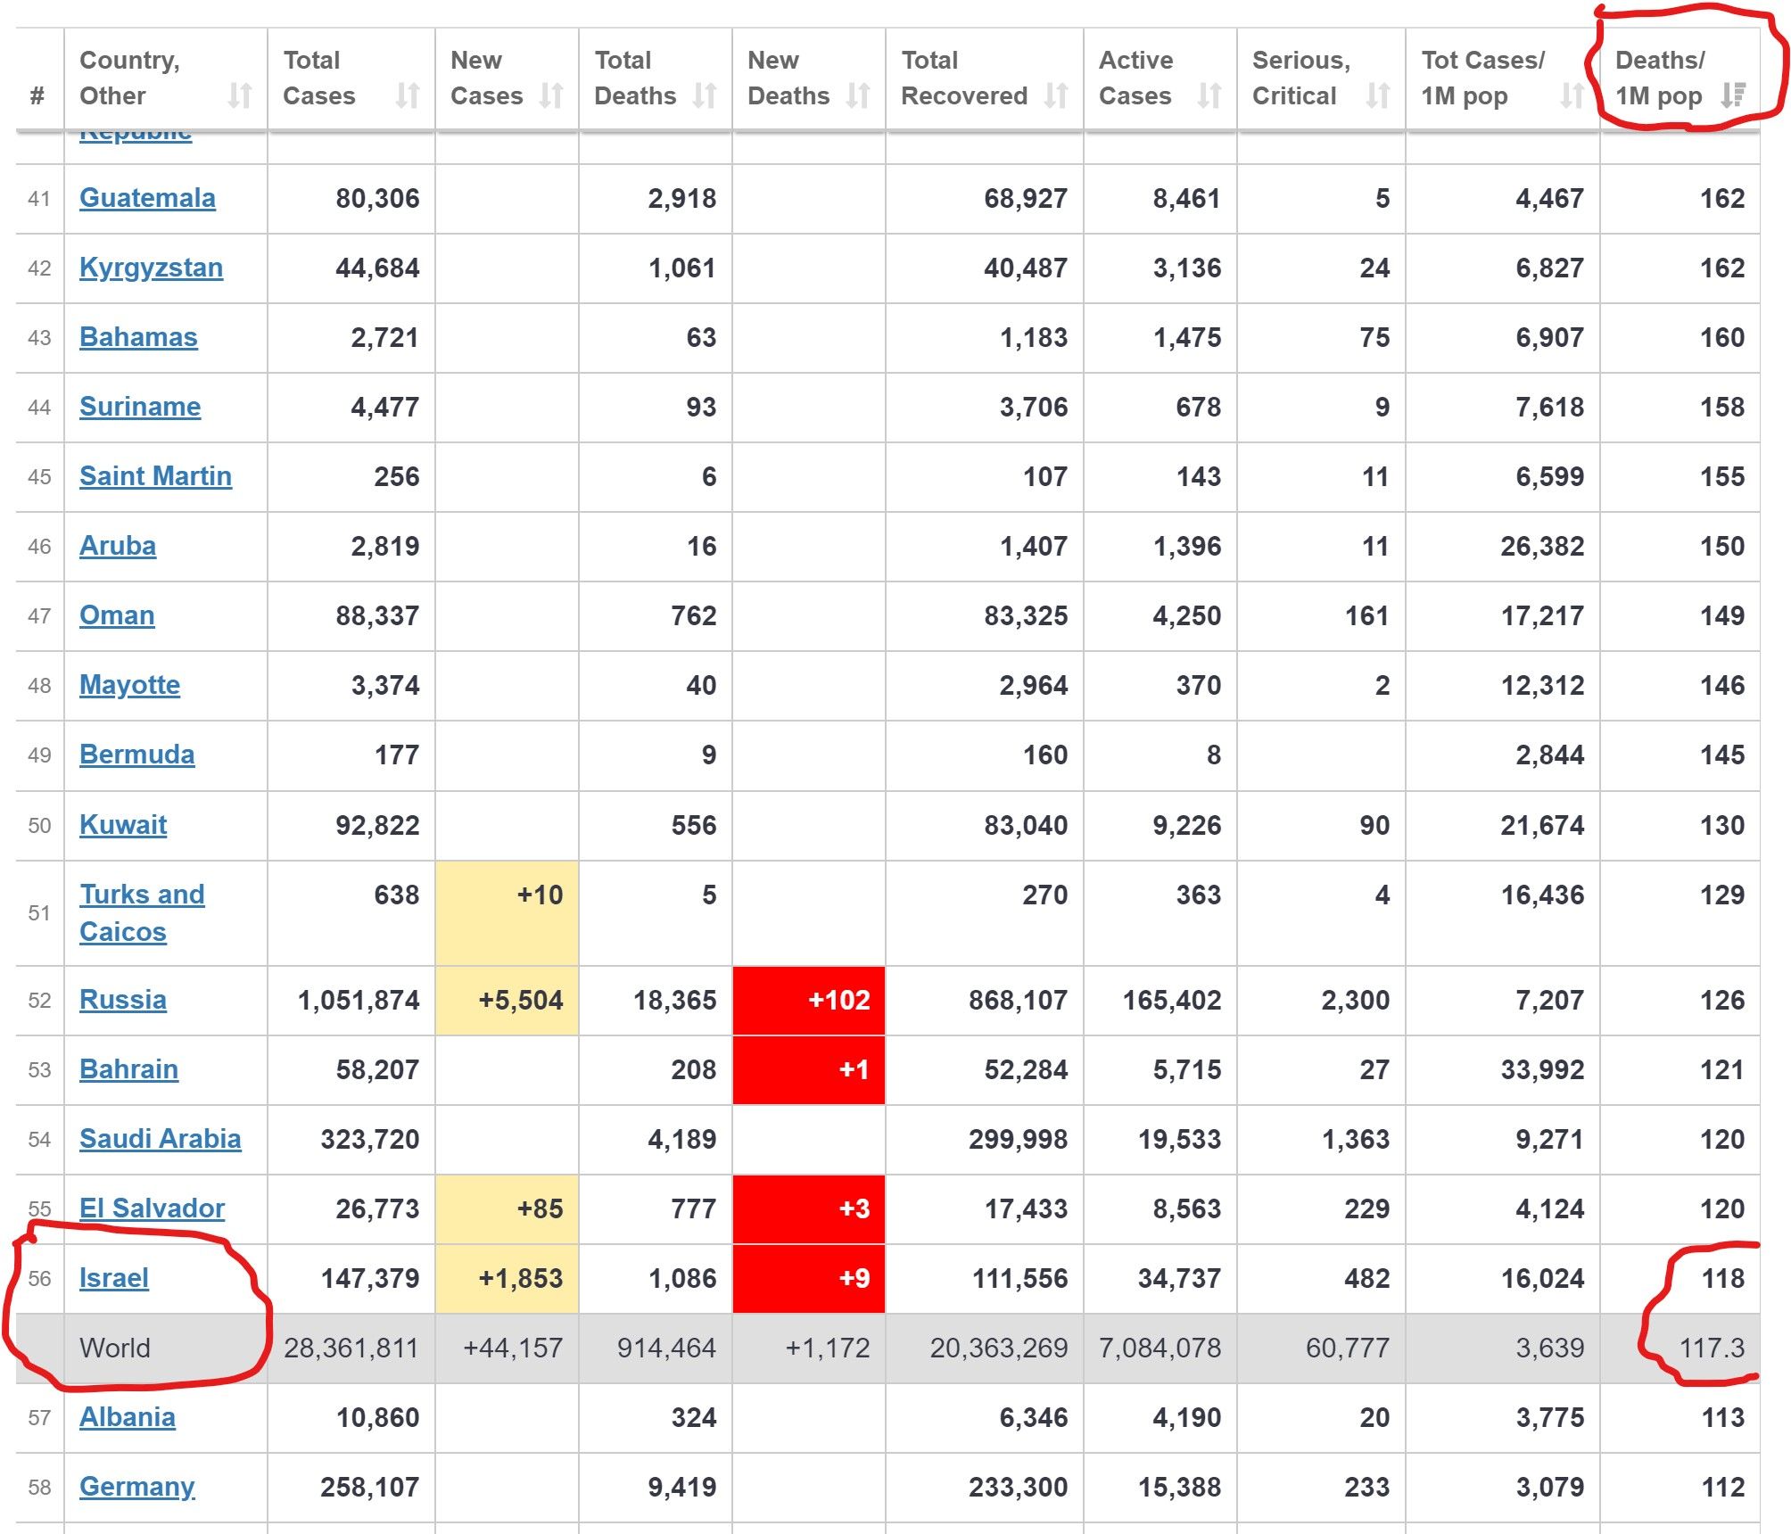Open the Germany country link
Screen dimensions: 1791x1534
136,1487
